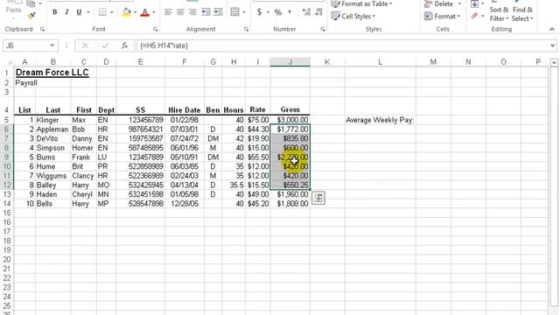Center align text
The width and height of the screenshot is (560, 315).
click(180, 12)
